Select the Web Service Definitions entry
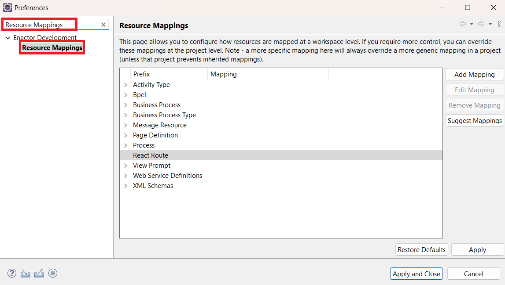The image size is (505, 285). pyautogui.click(x=167, y=176)
